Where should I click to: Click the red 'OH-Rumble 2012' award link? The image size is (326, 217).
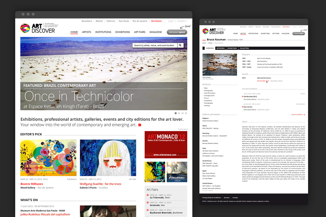click(x=263, y=81)
